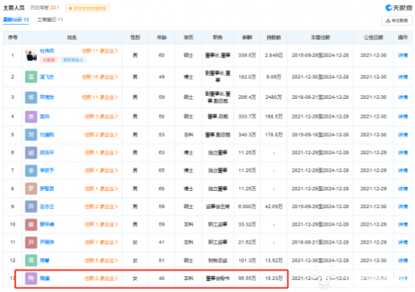Click the blue 郑 avatar in row 3
This screenshot has width=415, height=292.
point(31,97)
